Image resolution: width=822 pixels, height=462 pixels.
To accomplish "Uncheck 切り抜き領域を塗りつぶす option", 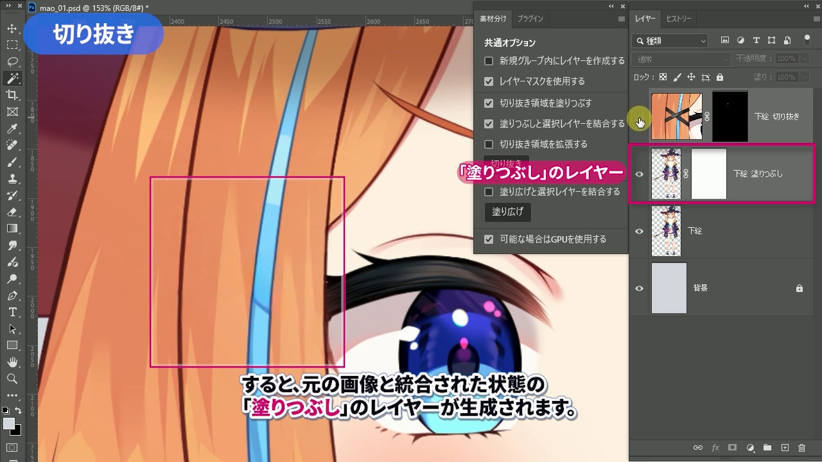I will tap(489, 103).
